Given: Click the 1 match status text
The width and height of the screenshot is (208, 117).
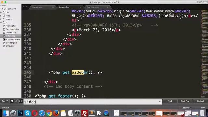Looking at the screenshot, I should pos(5,108).
